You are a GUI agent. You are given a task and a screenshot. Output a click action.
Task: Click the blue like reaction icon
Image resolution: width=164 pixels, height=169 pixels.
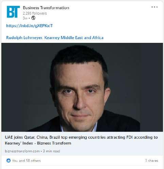(x=9, y=160)
